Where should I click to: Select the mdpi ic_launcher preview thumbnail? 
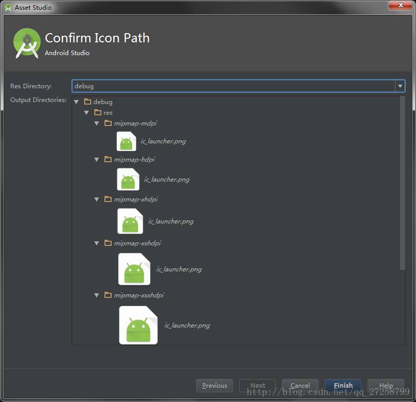(126, 141)
